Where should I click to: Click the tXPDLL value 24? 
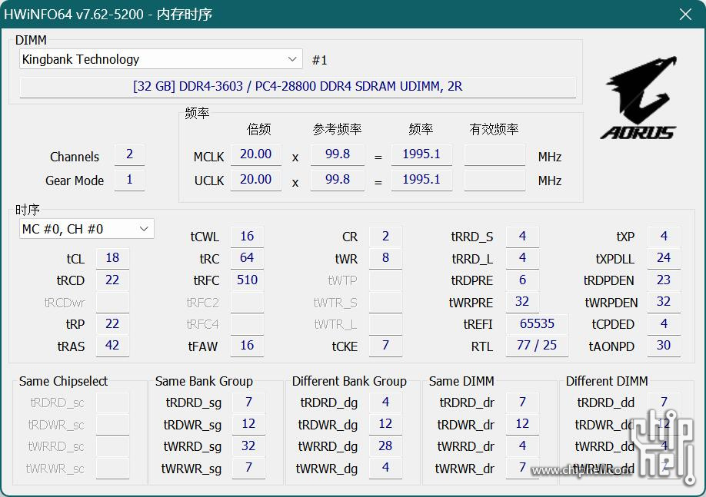(x=664, y=258)
